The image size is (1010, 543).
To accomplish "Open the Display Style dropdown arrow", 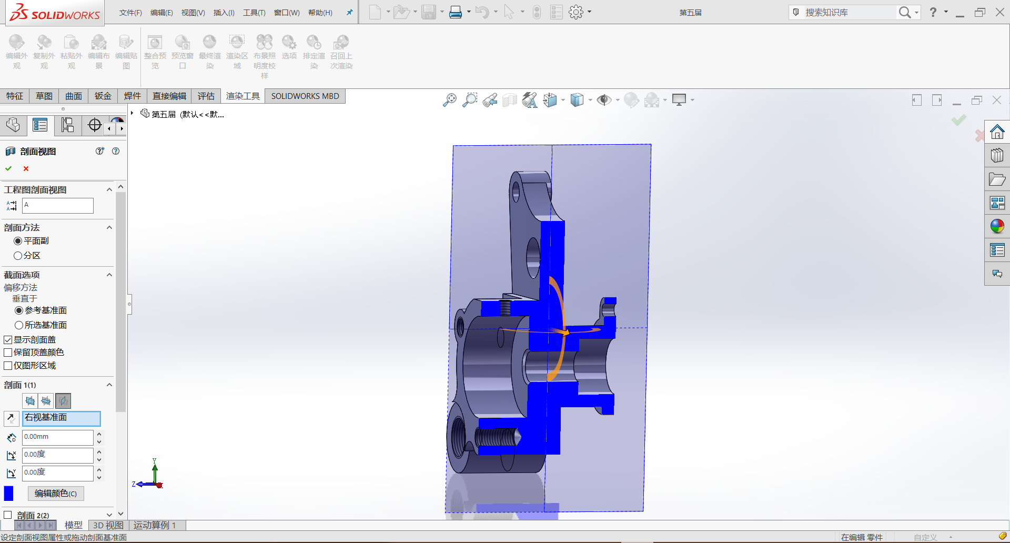I will pos(590,99).
